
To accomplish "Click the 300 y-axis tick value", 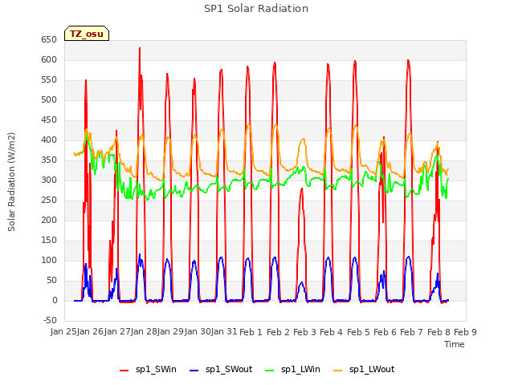I will pos(49,180).
